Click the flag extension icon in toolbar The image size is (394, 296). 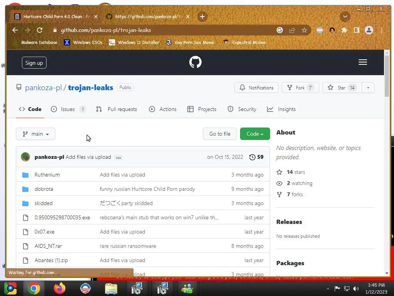pos(320,30)
